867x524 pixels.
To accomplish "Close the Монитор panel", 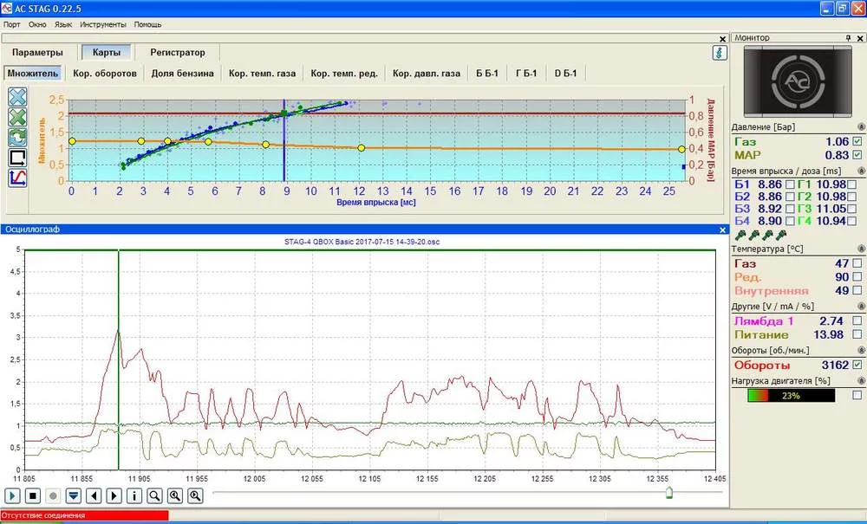I will 860,38.
